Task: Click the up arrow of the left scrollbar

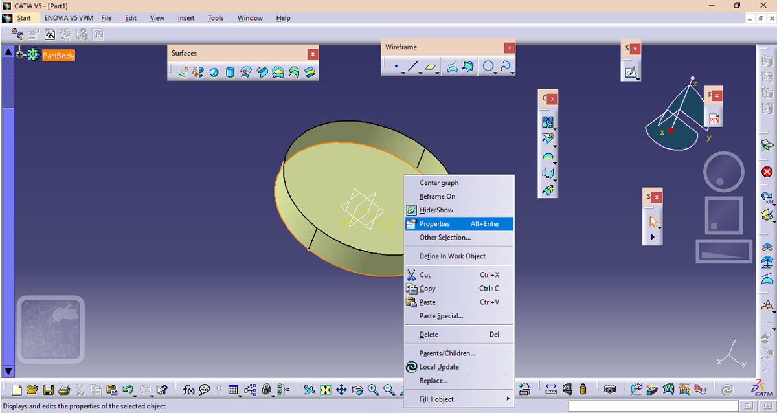Action: [x=8, y=52]
